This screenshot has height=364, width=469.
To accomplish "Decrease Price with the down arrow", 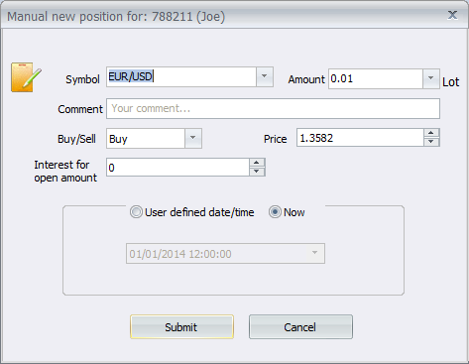I will pyautogui.click(x=431, y=142).
